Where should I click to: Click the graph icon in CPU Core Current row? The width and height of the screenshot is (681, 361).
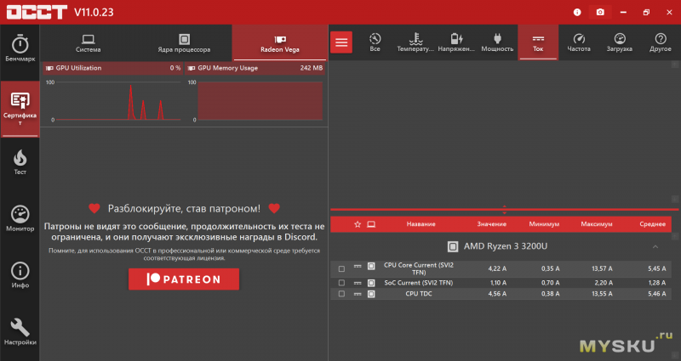[358, 266]
